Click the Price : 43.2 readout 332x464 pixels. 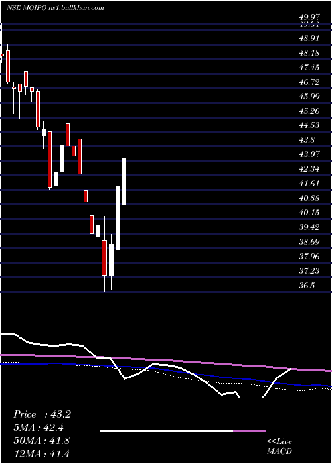click(x=42, y=415)
